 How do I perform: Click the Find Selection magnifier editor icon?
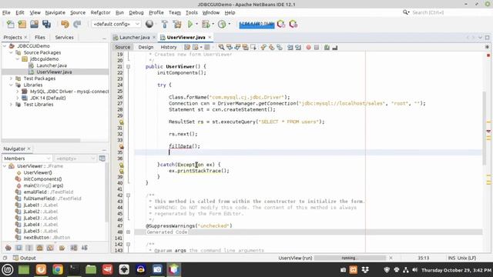coord(221,47)
